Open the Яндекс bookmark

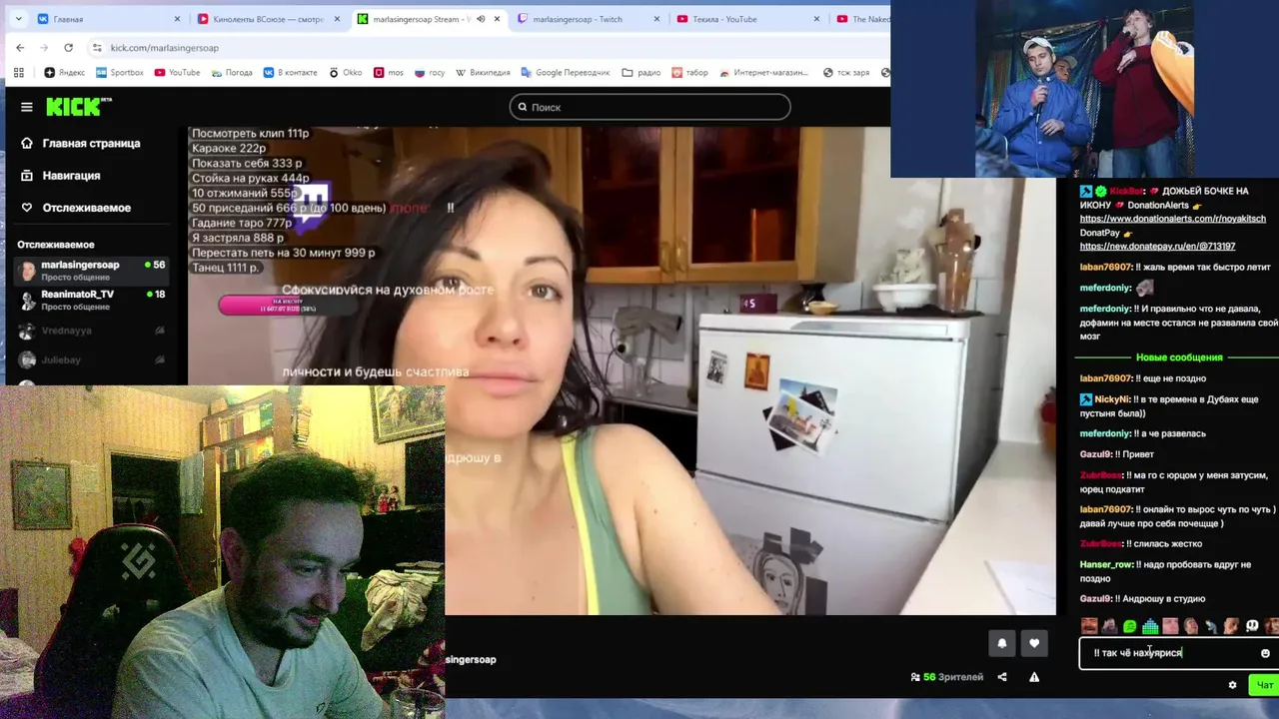[64, 72]
